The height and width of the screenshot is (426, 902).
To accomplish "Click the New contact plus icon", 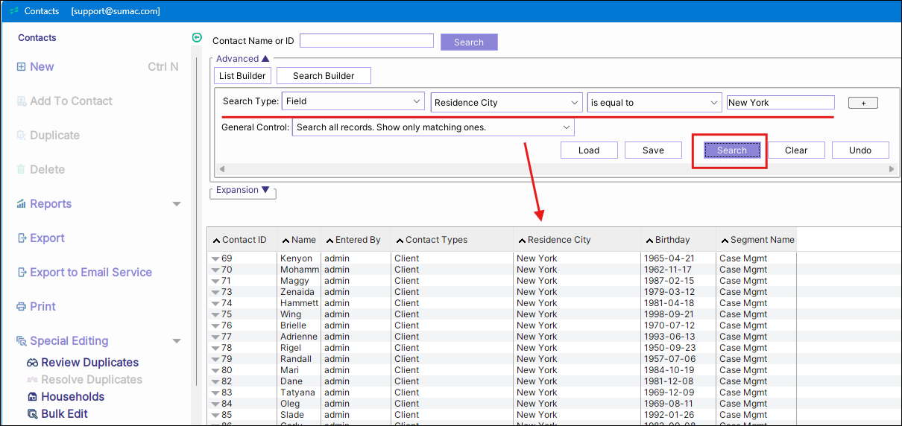I will click(22, 67).
